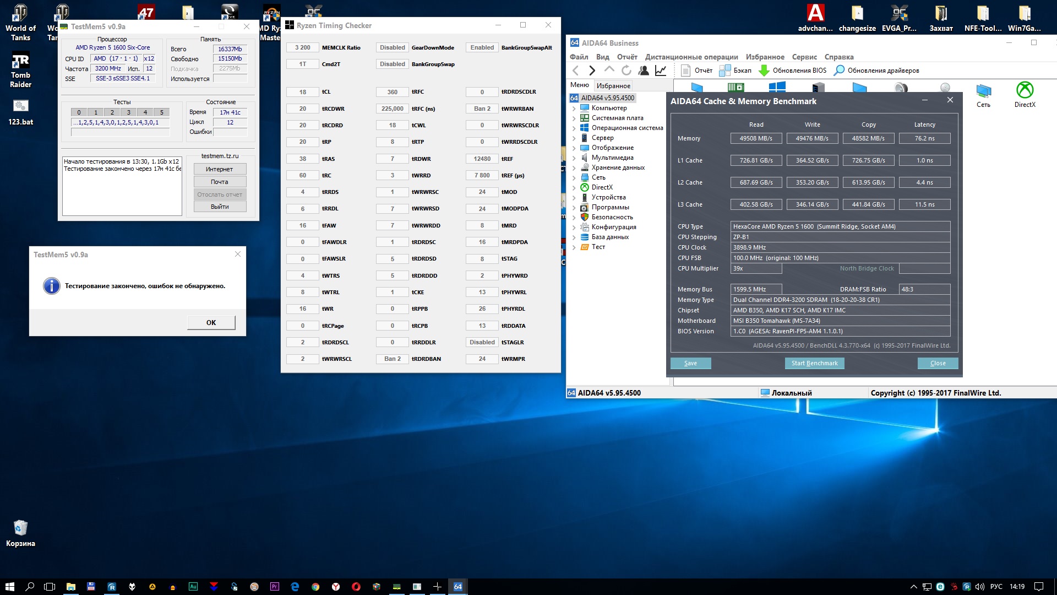Image resolution: width=1057 pixels, height=595 pixels.
Task: Click Save in benchmark window
Action: (690, 363)
